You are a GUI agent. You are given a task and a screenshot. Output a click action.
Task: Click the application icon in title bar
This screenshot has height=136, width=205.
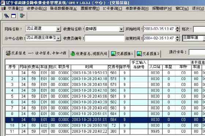[3, 3]
